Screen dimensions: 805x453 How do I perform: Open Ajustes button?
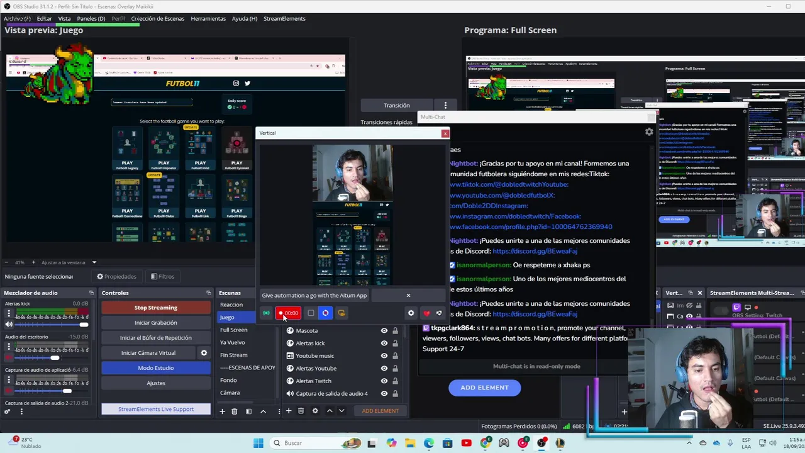coord(156,383)
